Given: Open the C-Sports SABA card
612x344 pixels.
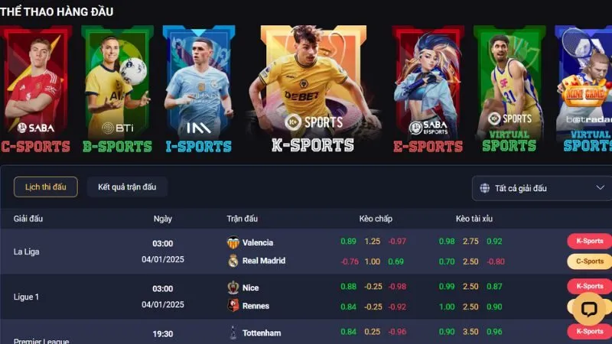Looking at the screenshot, I should (36, 89).
